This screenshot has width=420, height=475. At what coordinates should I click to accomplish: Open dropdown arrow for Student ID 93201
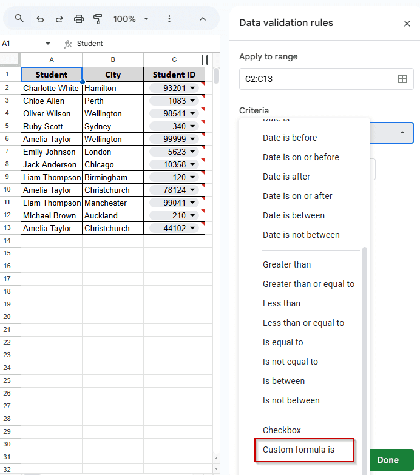click(x=192, y=88)
